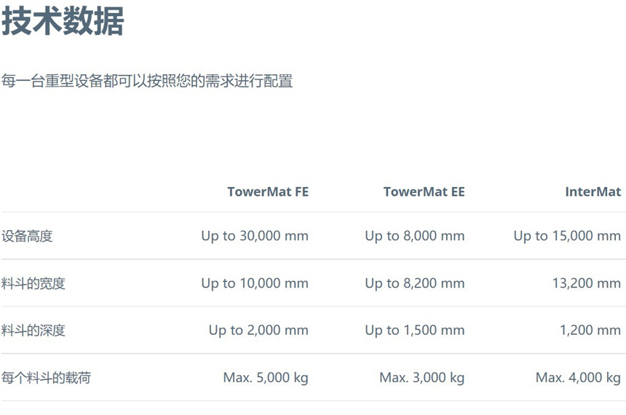Screen dimensions: 626x415
Task: Click the subtitle about configuring heavy equipment
Action: point(147,81)
